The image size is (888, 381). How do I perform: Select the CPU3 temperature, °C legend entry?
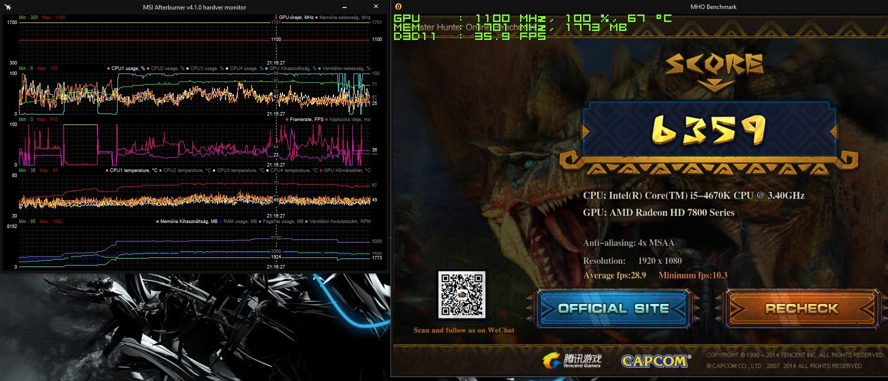(x=238, y=170)
